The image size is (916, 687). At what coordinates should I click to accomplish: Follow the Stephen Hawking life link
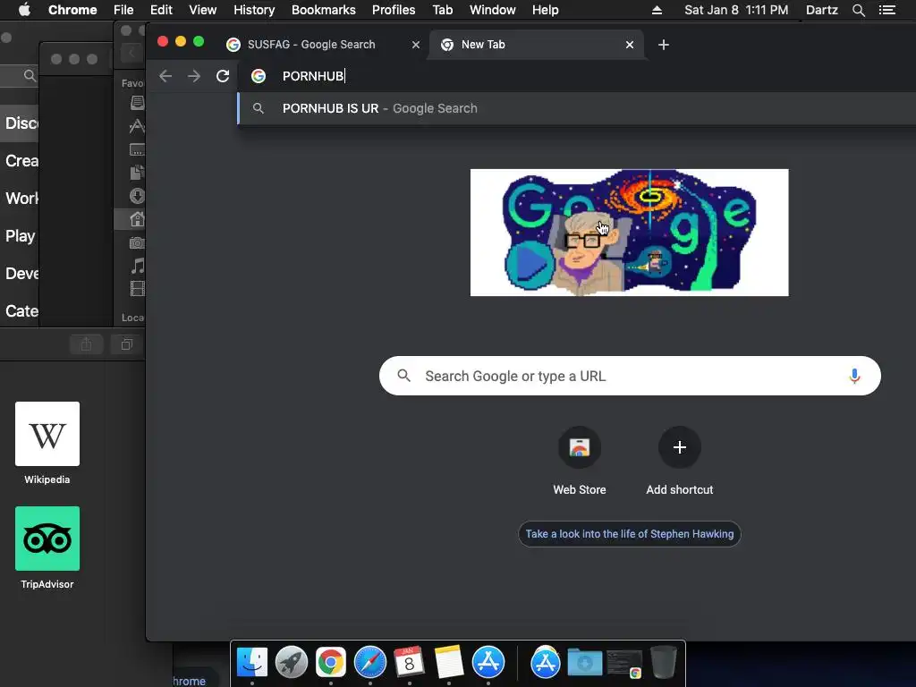[630, 534]
